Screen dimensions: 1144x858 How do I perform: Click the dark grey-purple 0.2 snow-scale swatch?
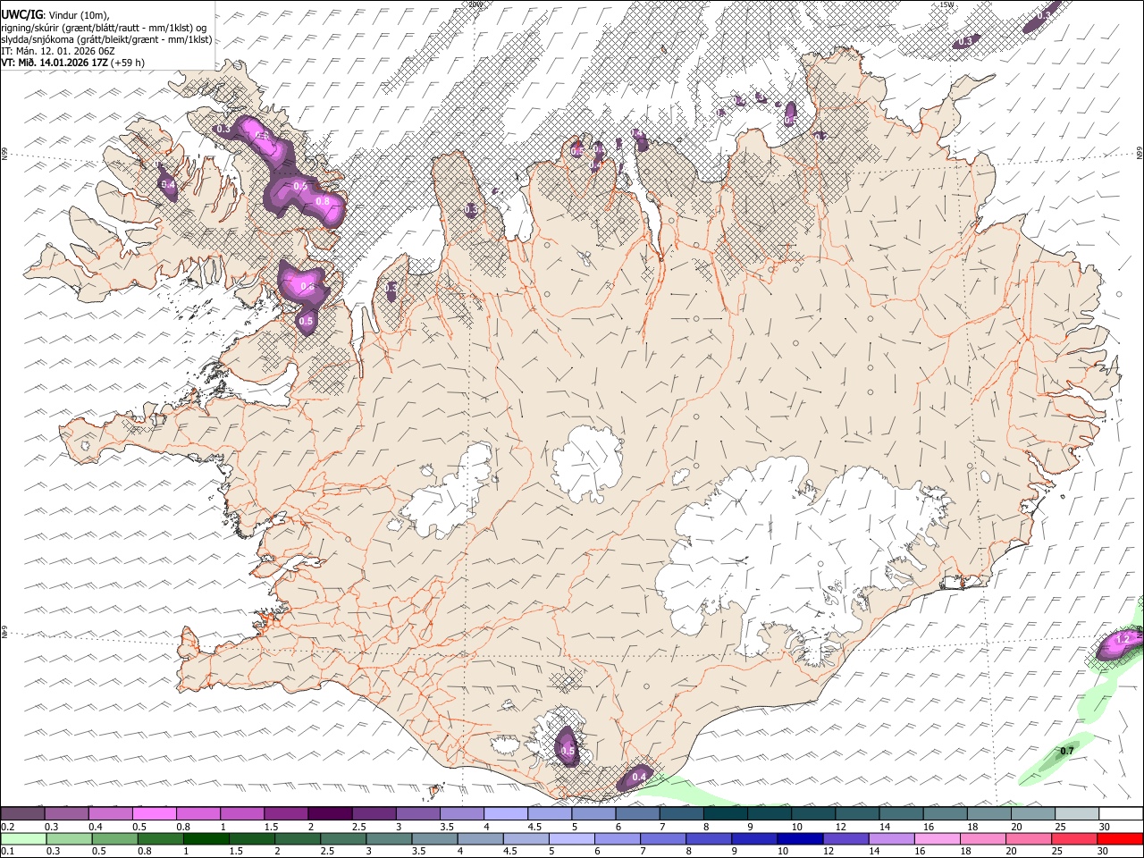point(22,813)
